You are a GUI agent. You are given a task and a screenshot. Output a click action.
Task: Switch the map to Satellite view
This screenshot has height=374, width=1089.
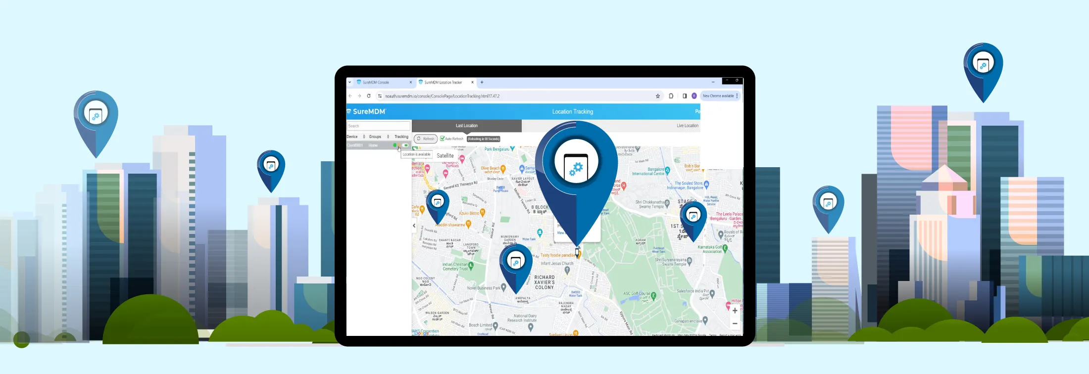(445, 155)
